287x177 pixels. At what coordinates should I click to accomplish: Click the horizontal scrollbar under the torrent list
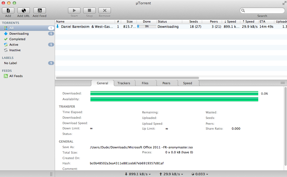click(127, 78)
